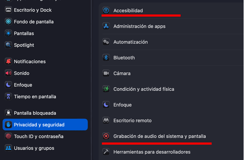Viewport: 245px width, 160px height.
Task: Click the Administración de apps icon
Action: (x=106, y=26)
